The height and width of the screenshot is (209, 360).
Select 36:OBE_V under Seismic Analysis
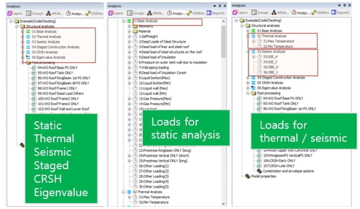270,72
